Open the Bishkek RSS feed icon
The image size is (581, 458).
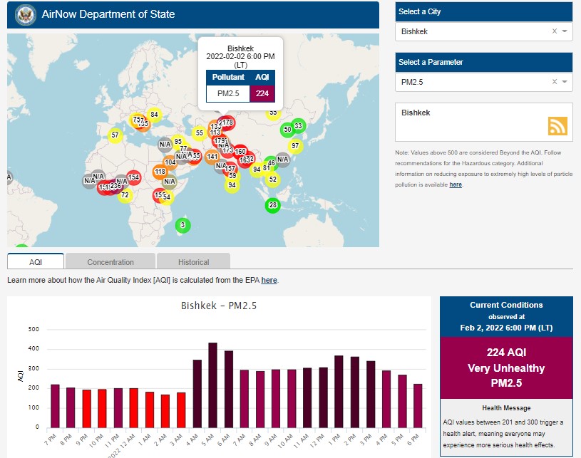pos(557,125)
